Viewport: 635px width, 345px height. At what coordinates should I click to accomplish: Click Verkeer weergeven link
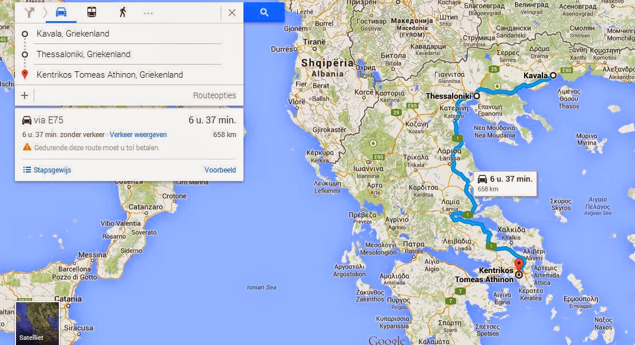pyautogui.click(x=138, y=134)
